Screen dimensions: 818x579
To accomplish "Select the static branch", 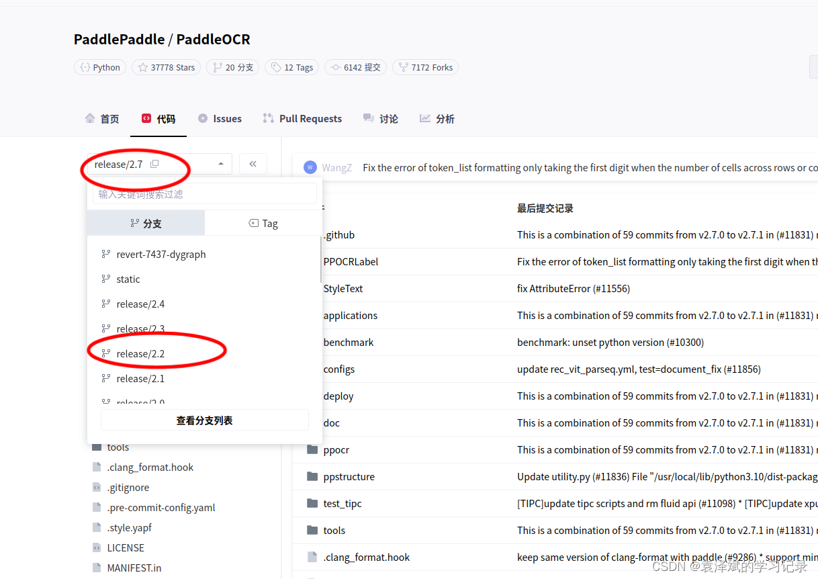I will 128,279.
